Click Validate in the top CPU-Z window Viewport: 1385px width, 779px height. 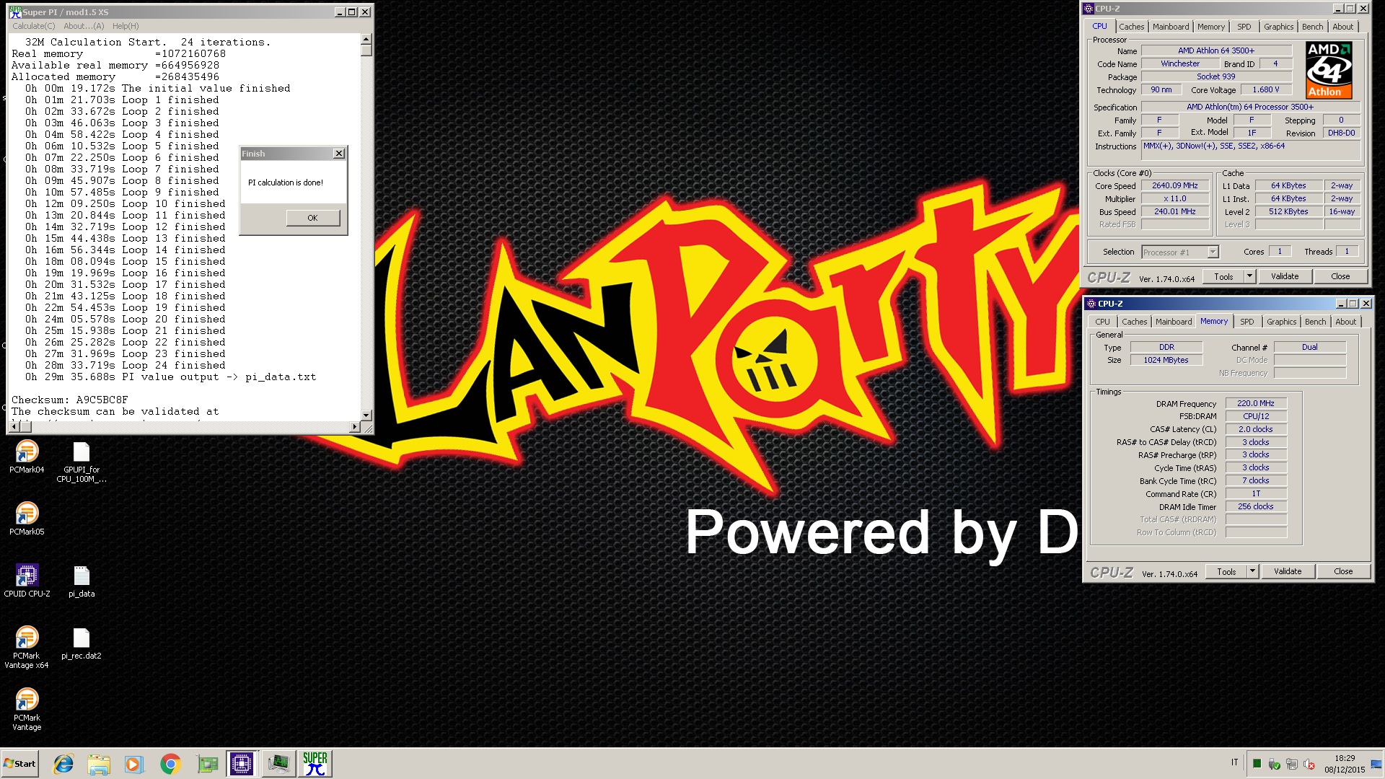pos(1285,276)
